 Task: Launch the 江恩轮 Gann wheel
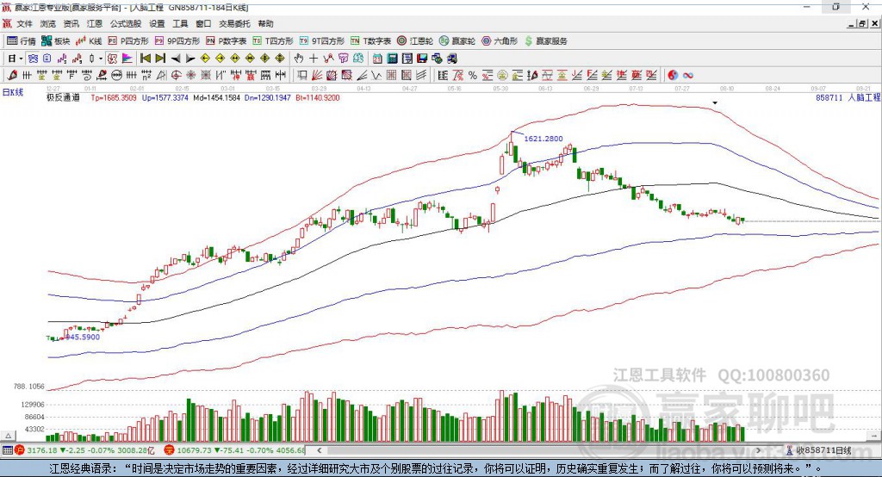coord(415,41)
